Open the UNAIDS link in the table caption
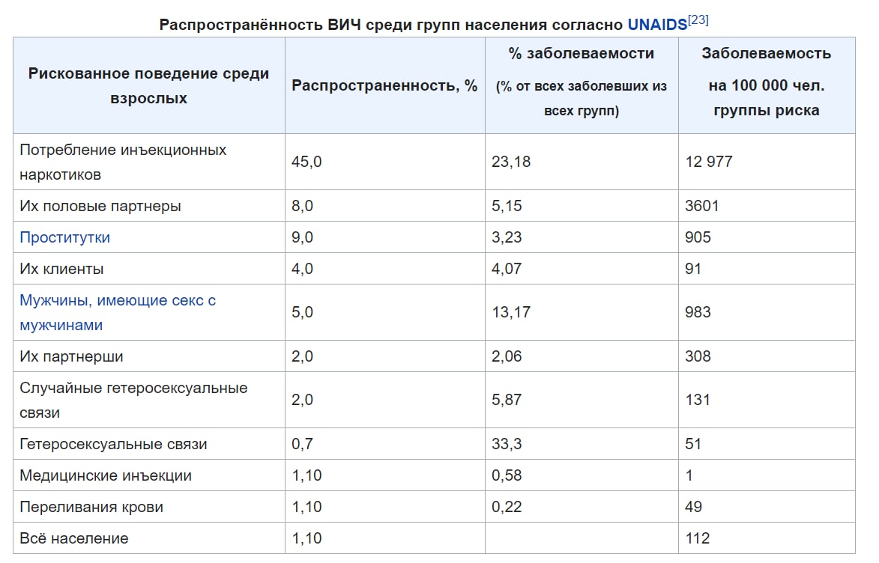 pos(657,25)
